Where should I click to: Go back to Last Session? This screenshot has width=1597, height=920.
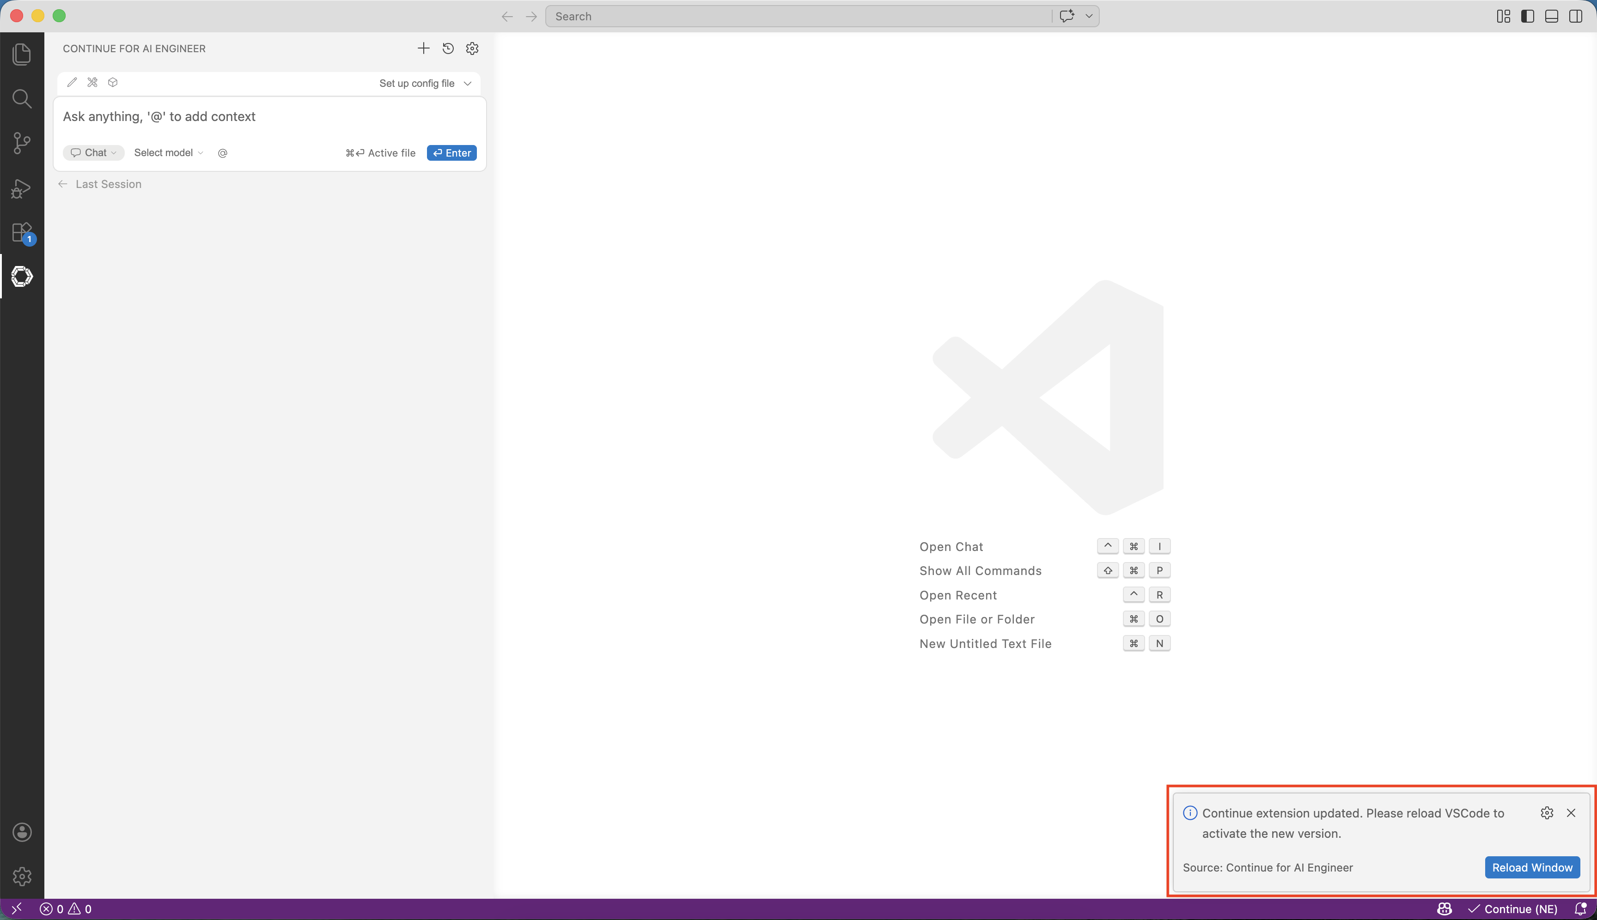[100, 184]
